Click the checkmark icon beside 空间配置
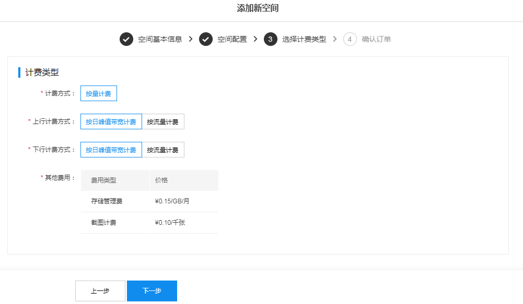Image resolution: width=523 pixels, height=304 pixels. 206,39
